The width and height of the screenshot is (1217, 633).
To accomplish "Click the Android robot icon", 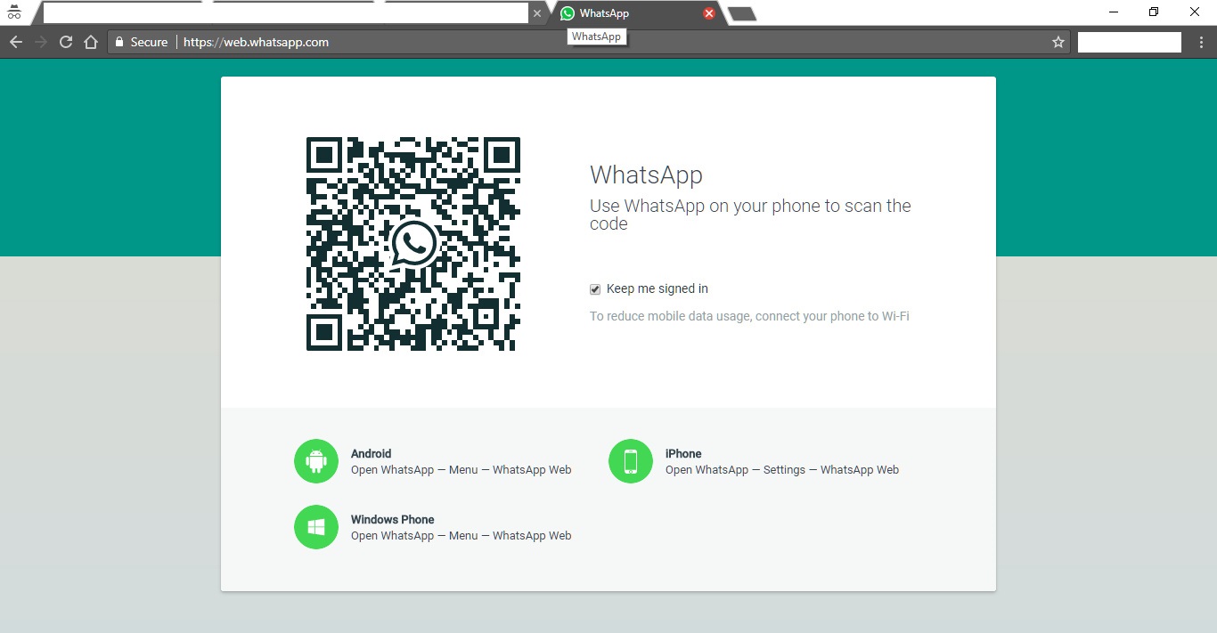I will pyautogui.click(x=316, y=461).
